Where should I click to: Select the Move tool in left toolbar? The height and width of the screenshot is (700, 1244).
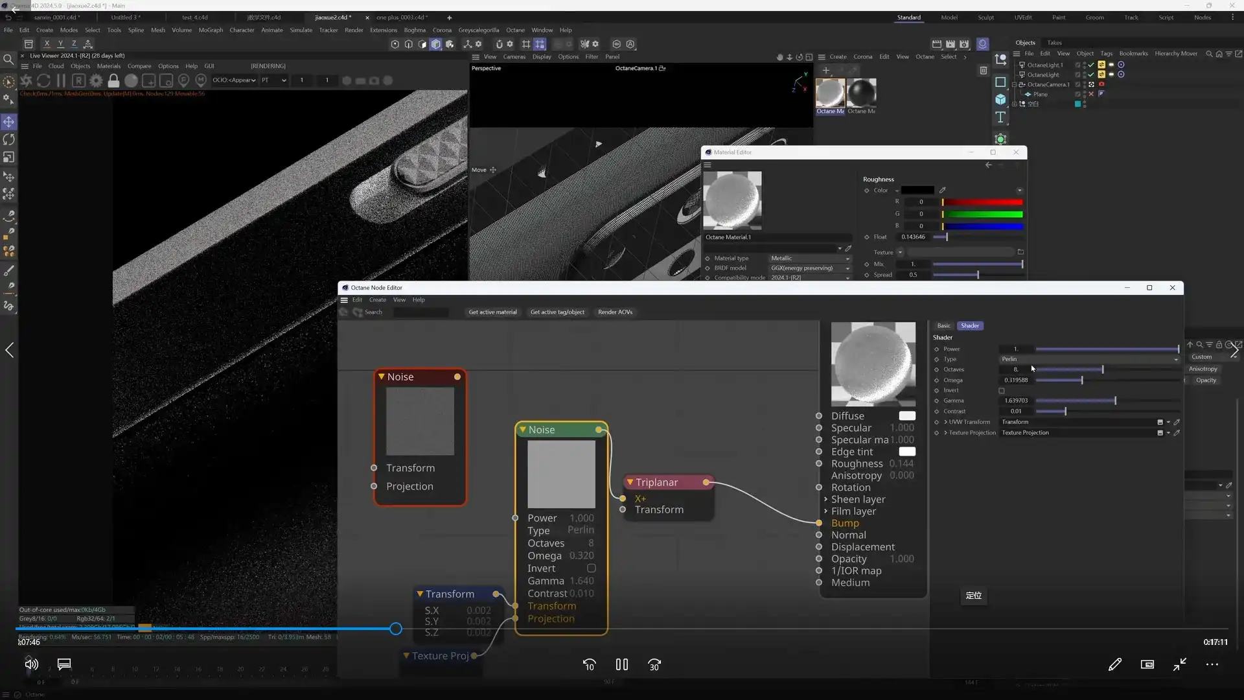click(x=8, y=122)
